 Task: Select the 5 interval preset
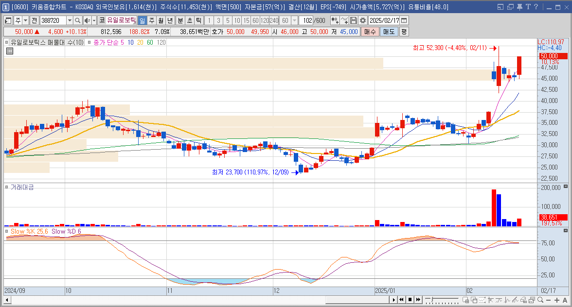[228, 21]
